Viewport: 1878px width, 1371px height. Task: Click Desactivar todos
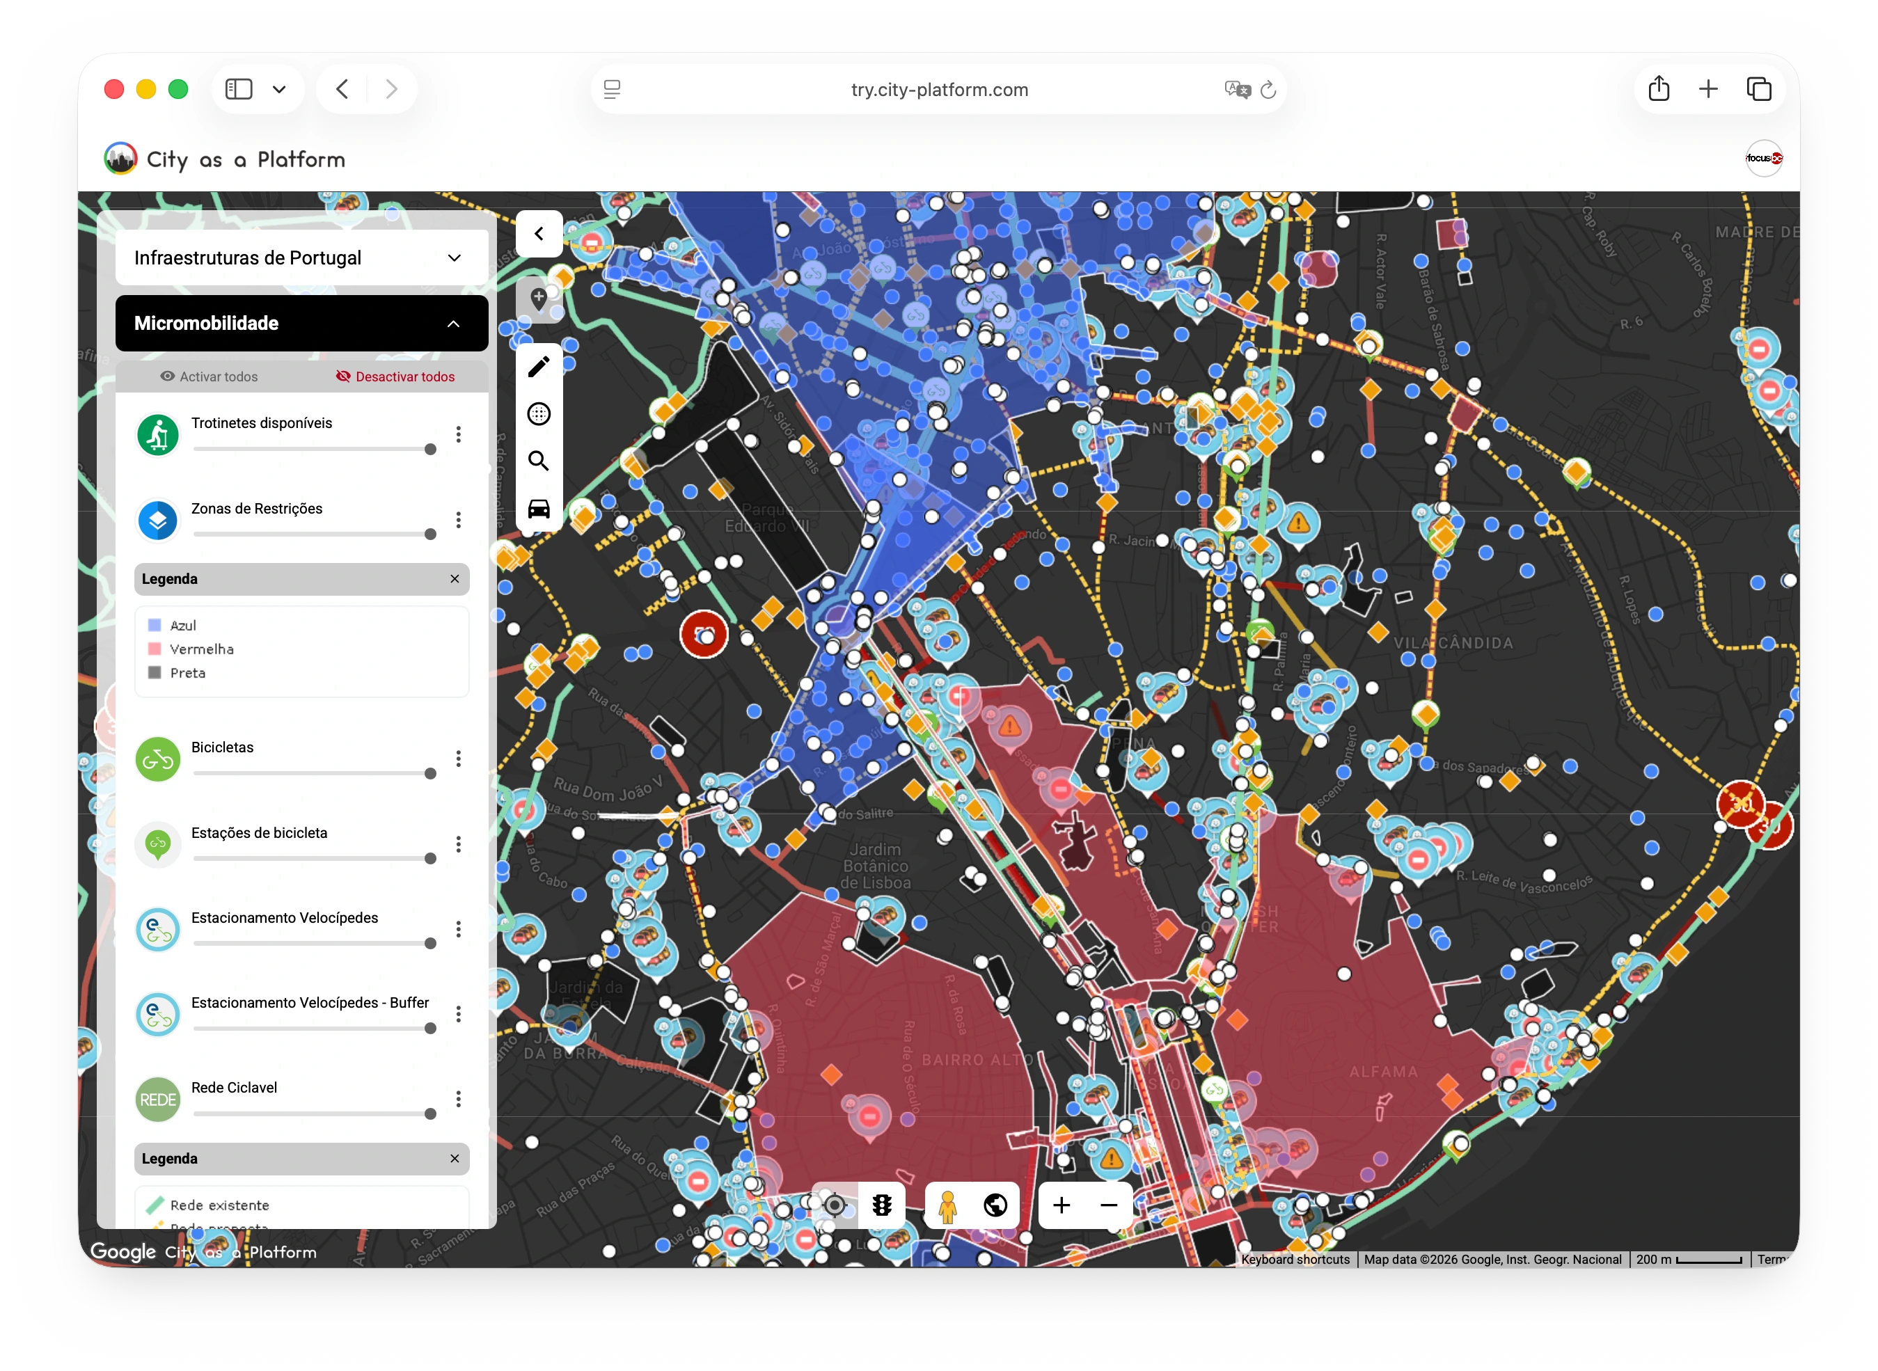396,377
